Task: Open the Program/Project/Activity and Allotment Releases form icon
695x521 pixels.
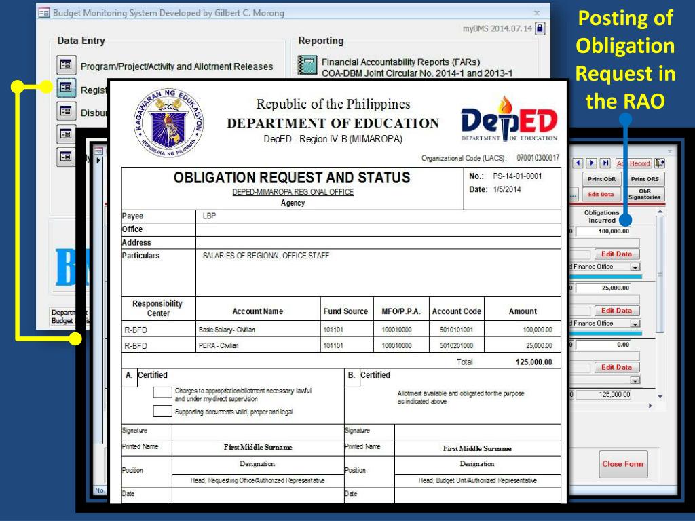Action: 66,64
